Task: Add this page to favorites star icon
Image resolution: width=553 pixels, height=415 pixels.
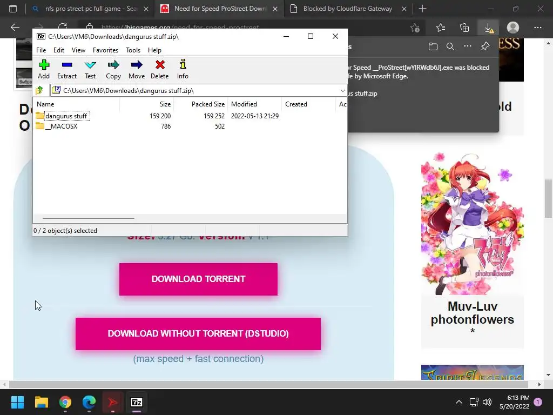Action: point(415,28)
